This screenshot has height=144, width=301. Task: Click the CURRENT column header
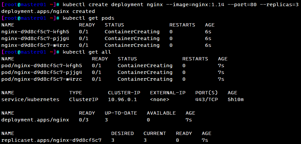[x=155, y=133]
